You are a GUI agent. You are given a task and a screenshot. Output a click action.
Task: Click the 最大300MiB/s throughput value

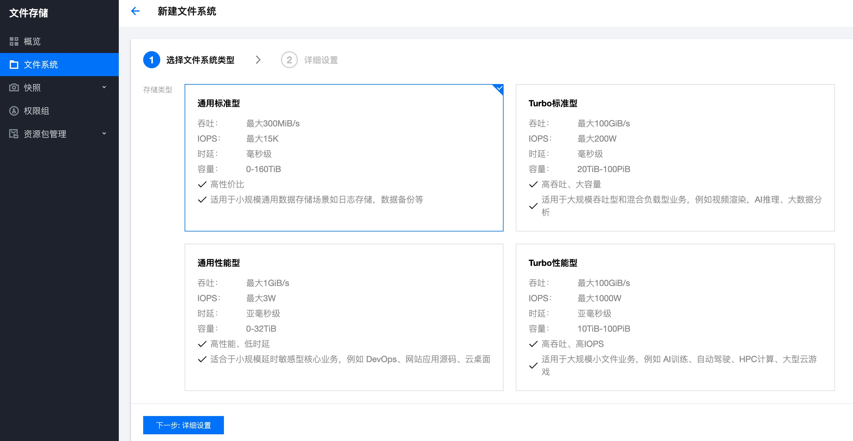click(x=273, y=123)
